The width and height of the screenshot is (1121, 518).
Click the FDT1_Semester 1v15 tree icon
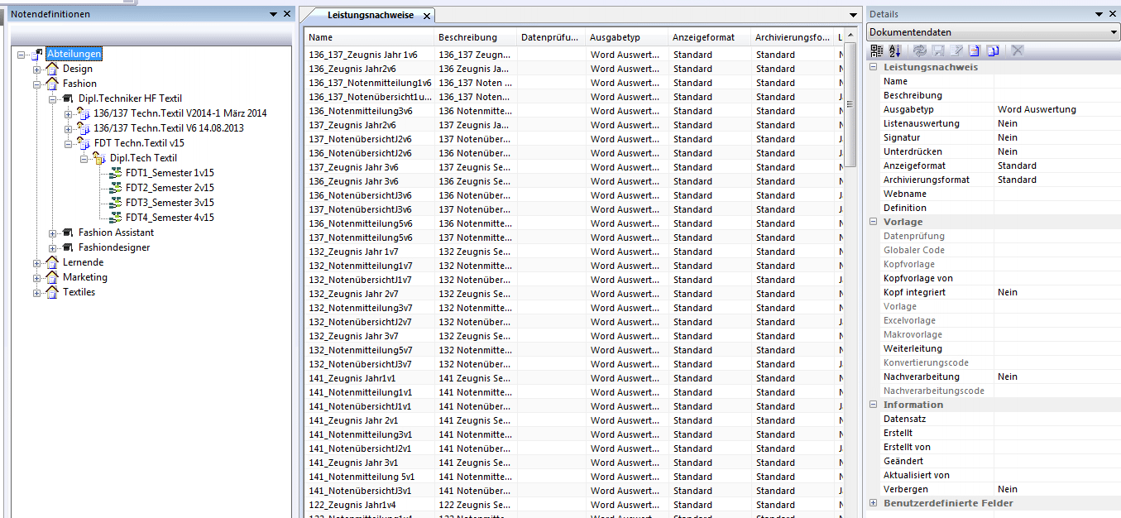click(115, 173)
